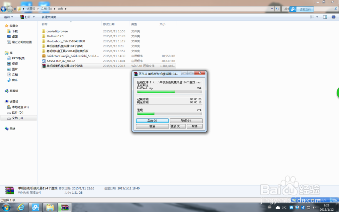
Task: Click the refresh button in address bar
Action: click(x=277, y=9)
